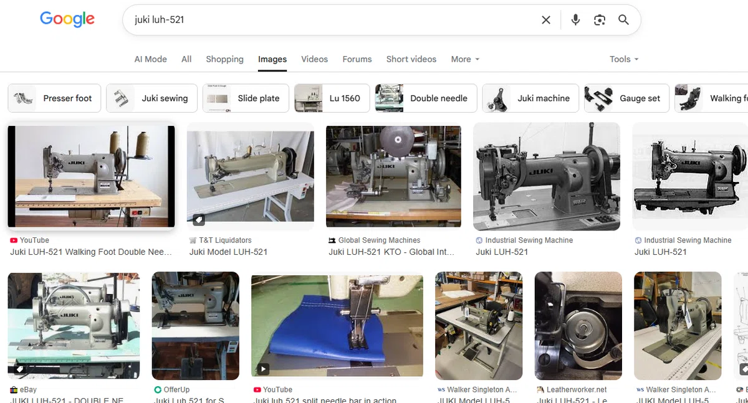The width and height of the screenshot is (748, 403).
Task: Open the blue fabric split needle bar video thumbnail
Action: pyautogui.click(x=337, y=326)
